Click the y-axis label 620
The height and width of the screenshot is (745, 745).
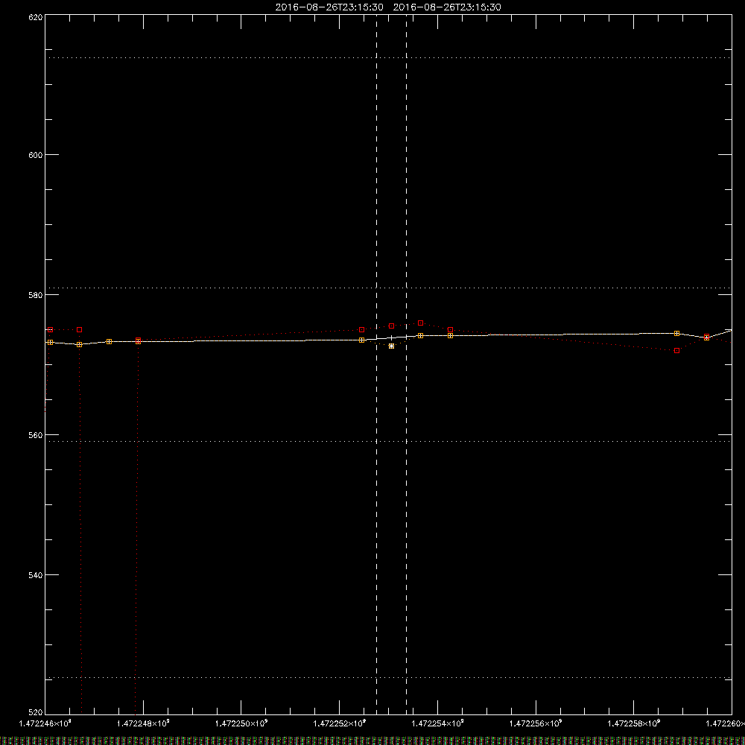[36, 17]
